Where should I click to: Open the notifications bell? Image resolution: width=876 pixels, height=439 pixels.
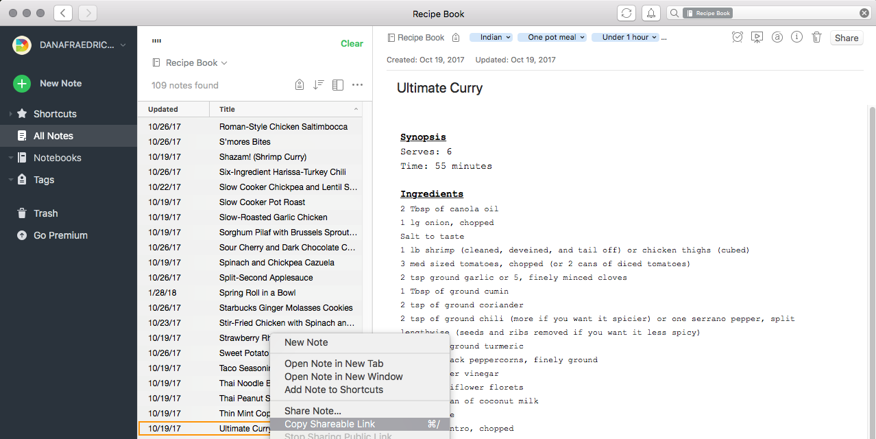click(650, 13)
